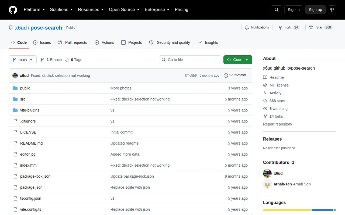Click the GitHub logo icon
The image size is (345, 215).
tap(13, 10)
